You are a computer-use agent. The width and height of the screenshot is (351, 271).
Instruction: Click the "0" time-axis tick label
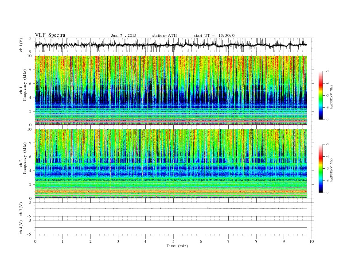pos(35,241)
